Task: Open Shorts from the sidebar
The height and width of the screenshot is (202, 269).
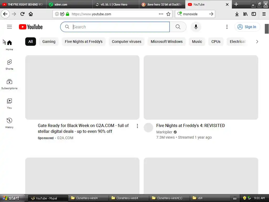Action: point(9,65)
